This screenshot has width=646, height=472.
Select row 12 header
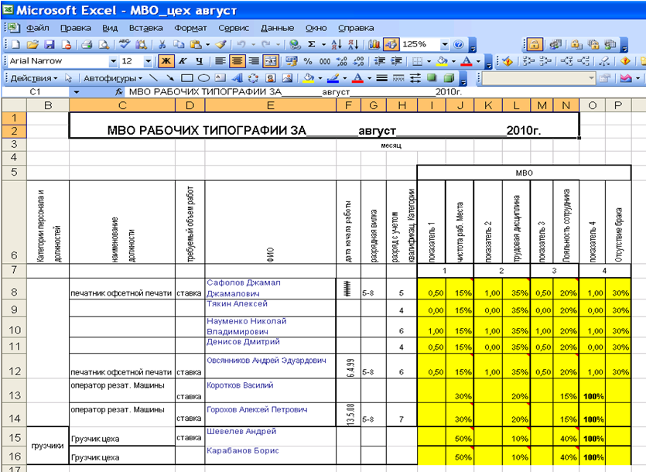(x=14, y=366)
